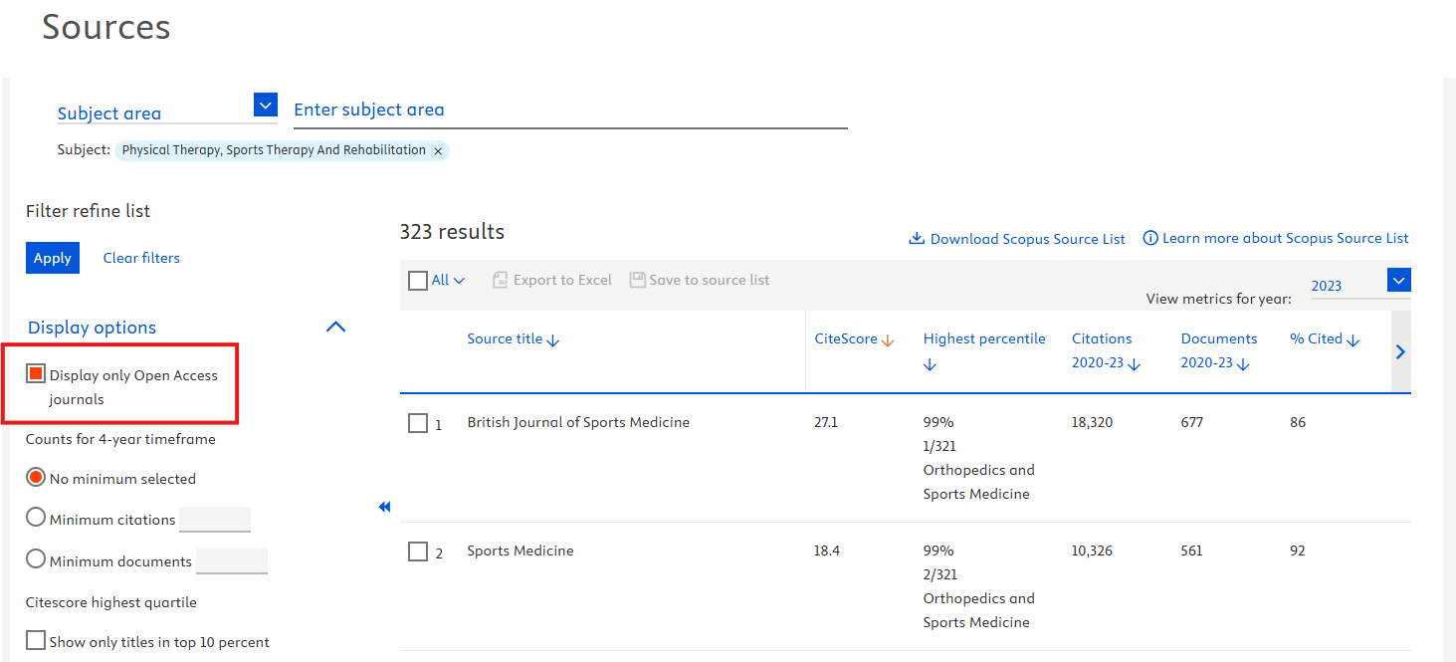The image size is (1456, 662).
Task: Toggle Display only Open Access journals checkbox
Action: click(36, 374)
